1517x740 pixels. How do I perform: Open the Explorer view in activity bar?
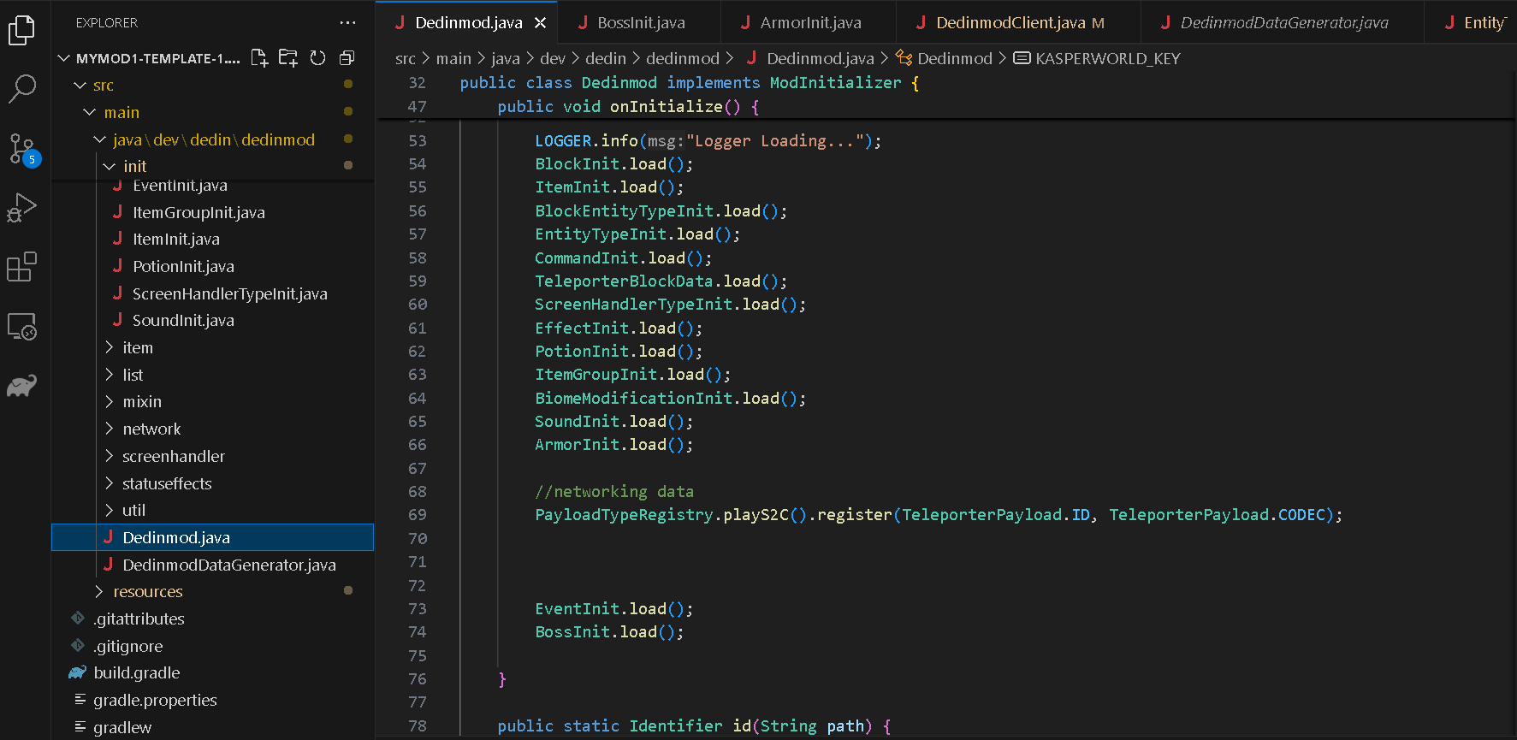[21, 30]
